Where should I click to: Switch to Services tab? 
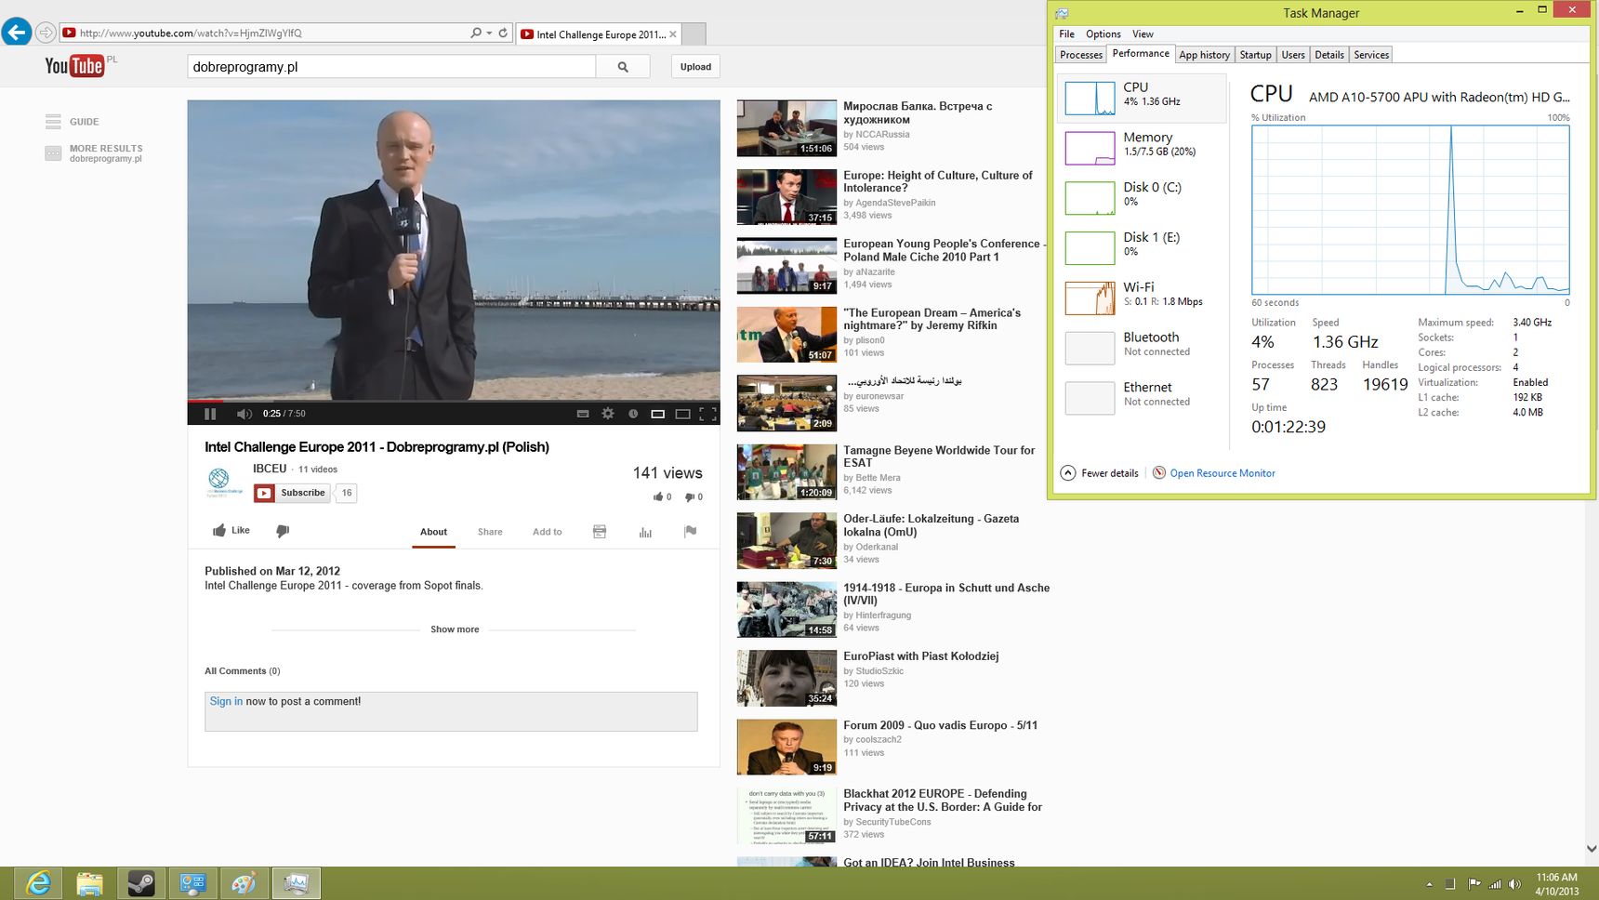(x=1371, y=55)
